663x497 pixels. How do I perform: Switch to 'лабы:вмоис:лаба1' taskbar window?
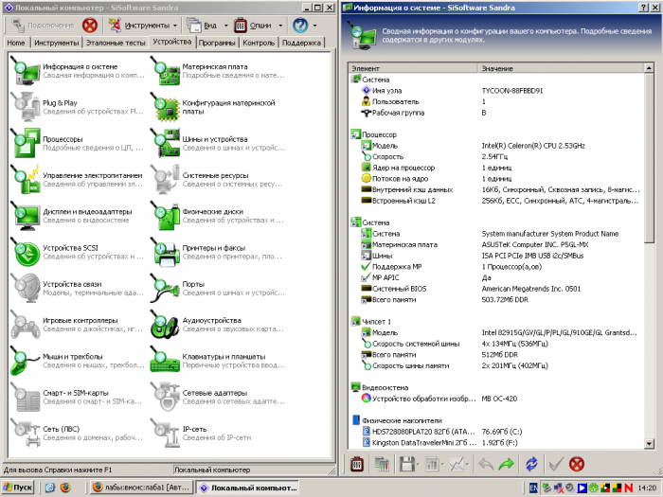click(x=142, y=488)
